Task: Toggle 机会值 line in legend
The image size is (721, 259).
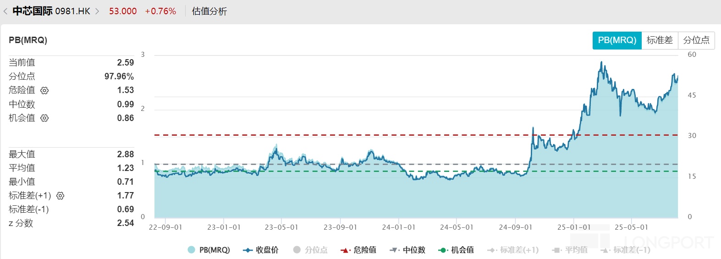Action: point(456,250)
